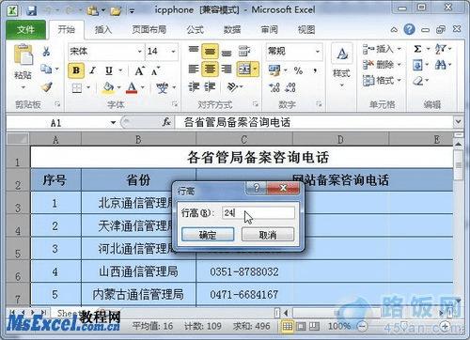Click Find and Select binoculars icon
The image size is (470, 340).
[441, 65]
